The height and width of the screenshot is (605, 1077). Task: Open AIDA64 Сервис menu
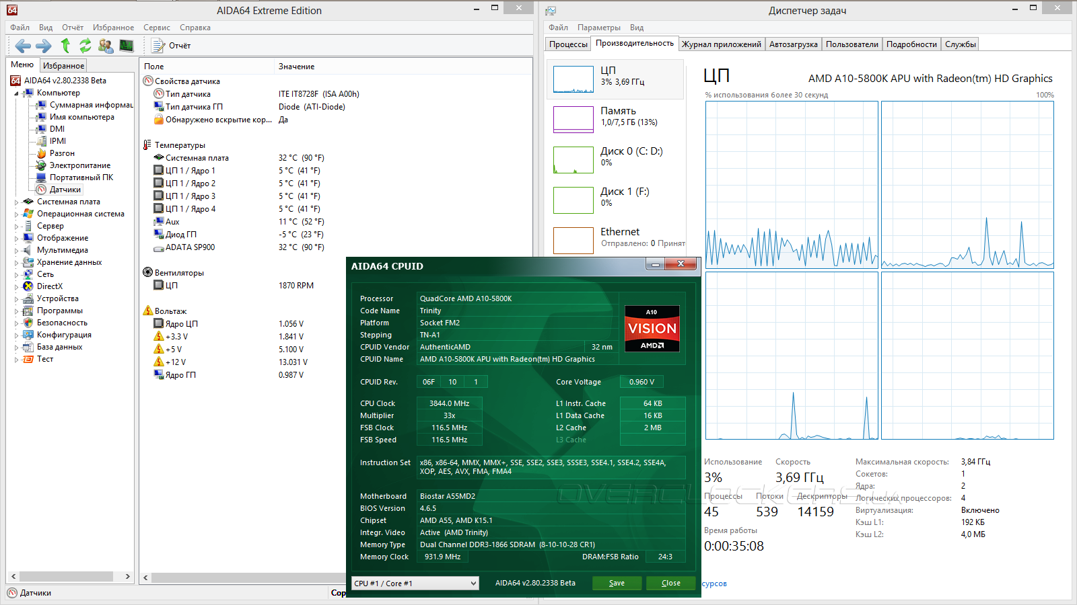tap(157, 28)
